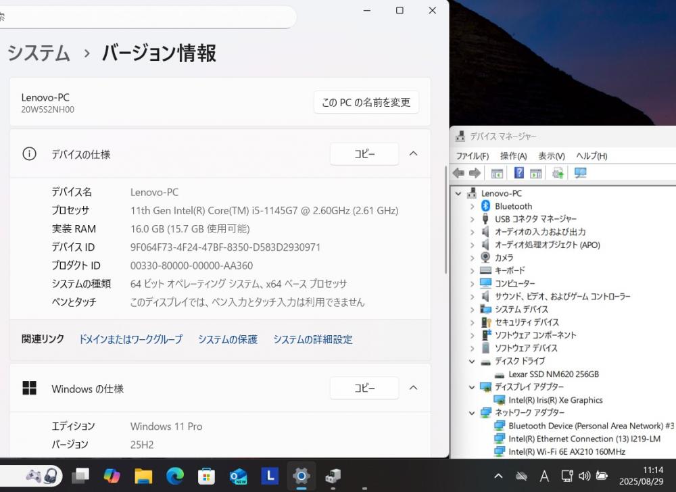Click コピー button for デバイスの仕様

coord(364,154)
